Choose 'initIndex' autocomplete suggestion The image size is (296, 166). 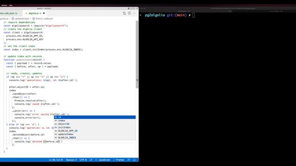[95, 127]
